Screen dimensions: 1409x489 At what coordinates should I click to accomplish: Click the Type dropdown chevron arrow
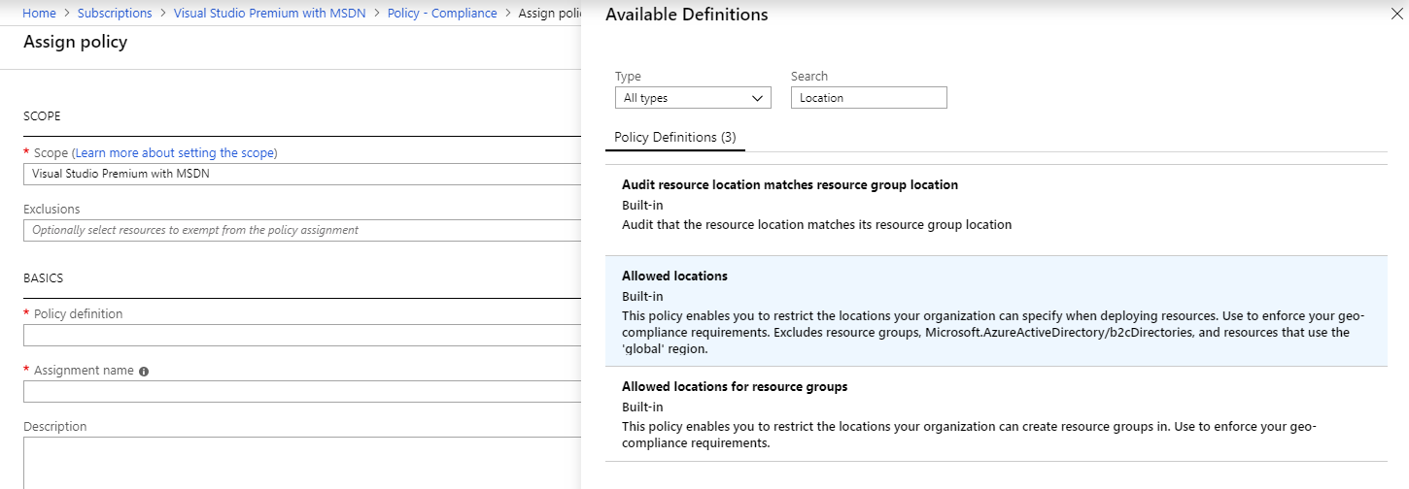(x=758, y=98)
